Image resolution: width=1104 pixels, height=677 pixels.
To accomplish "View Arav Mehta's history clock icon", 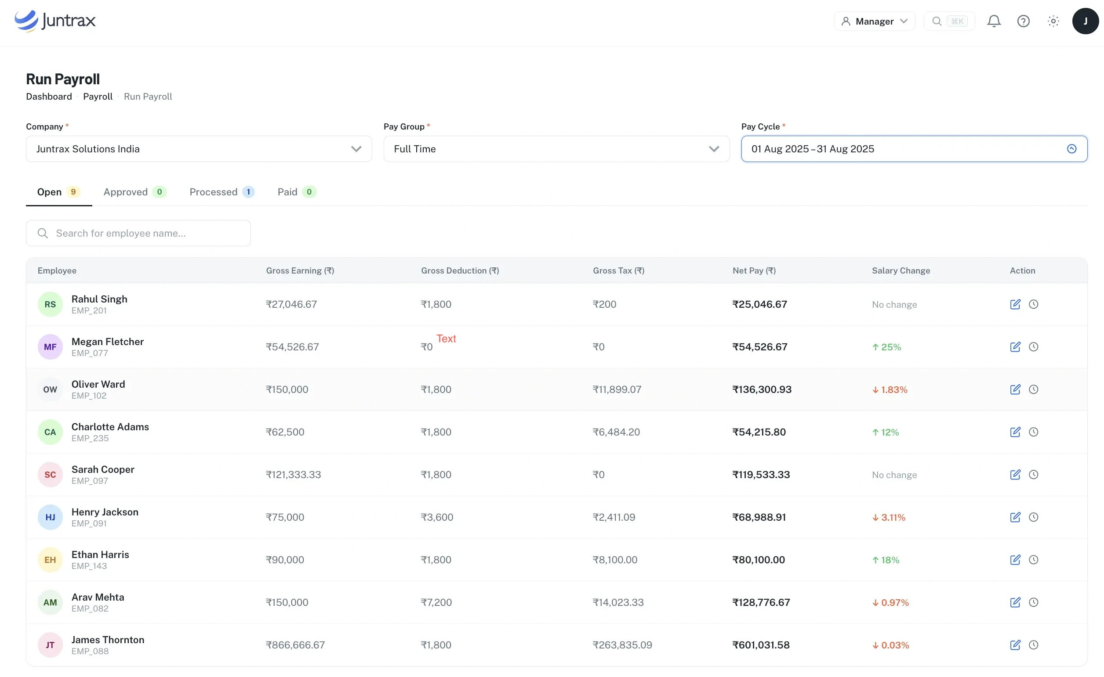I will point(1033,602).
